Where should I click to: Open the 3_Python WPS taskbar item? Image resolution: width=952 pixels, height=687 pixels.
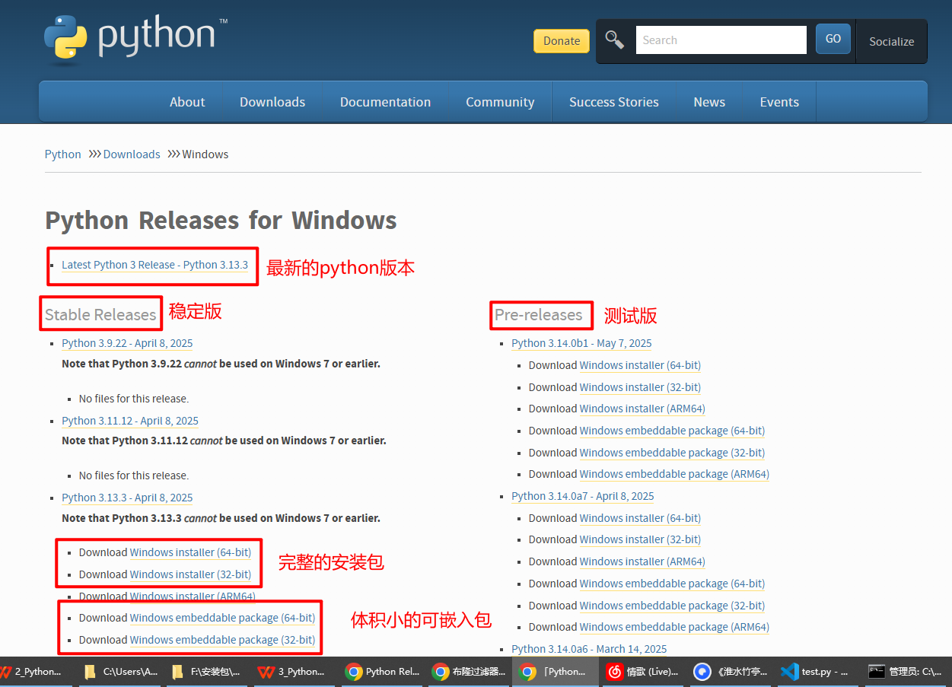click(x=293, y=672)
